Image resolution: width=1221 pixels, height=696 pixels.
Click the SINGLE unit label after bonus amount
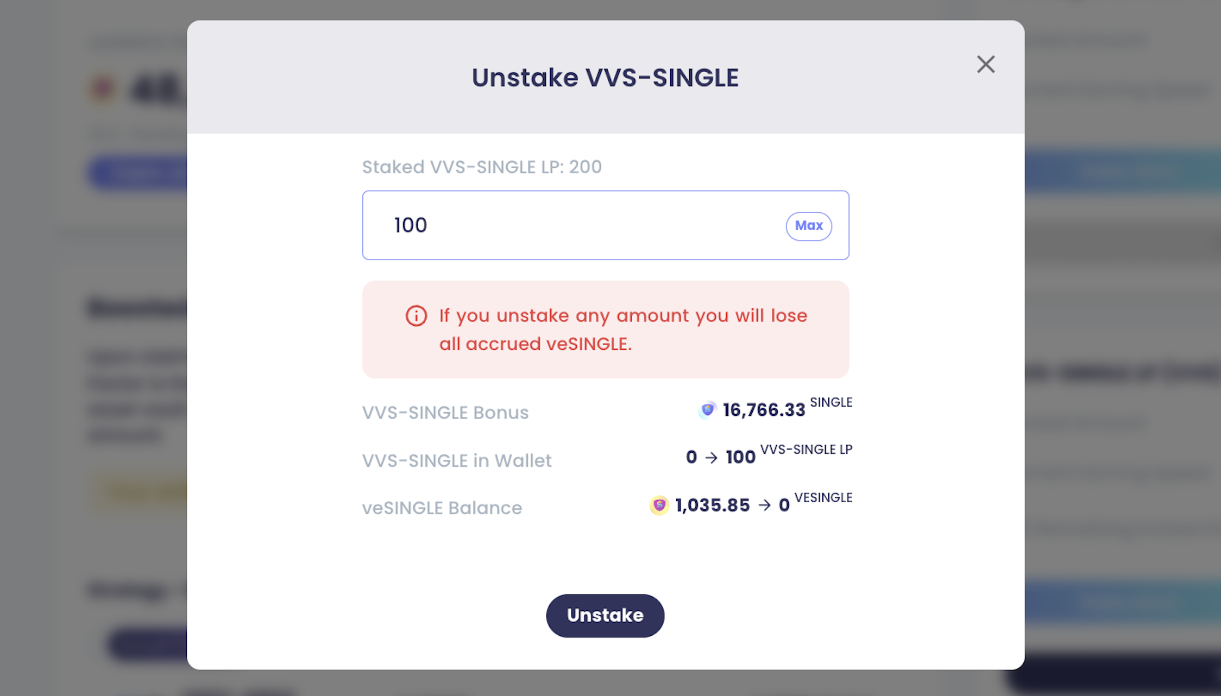[831, 402]
